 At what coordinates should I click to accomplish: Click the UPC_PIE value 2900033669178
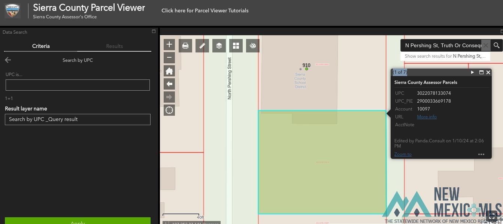pos(434,101)
